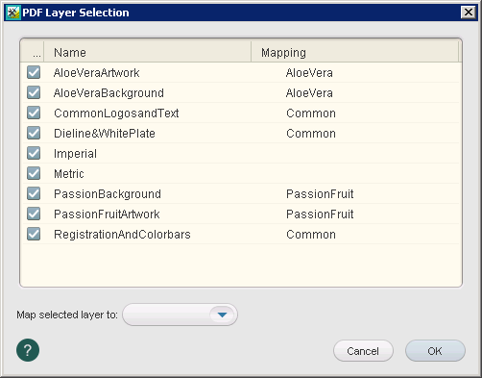
Task: Toggle the AloeVeraBackground checkbox
Action: 34,92
